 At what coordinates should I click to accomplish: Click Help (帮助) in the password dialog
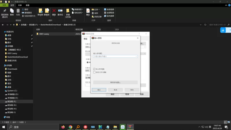coord(132,90)
